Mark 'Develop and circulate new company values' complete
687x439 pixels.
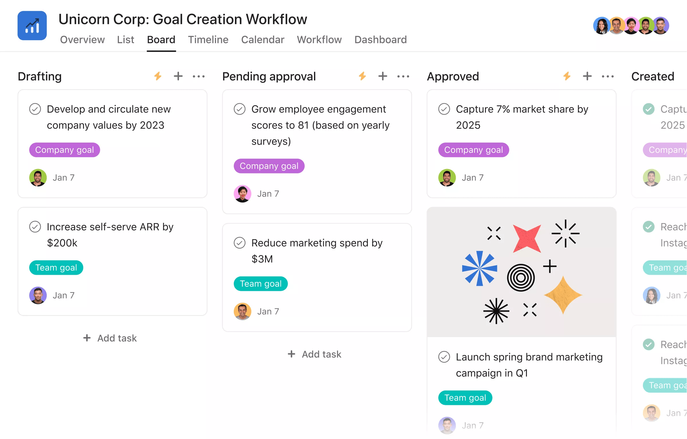pos(35,109)
